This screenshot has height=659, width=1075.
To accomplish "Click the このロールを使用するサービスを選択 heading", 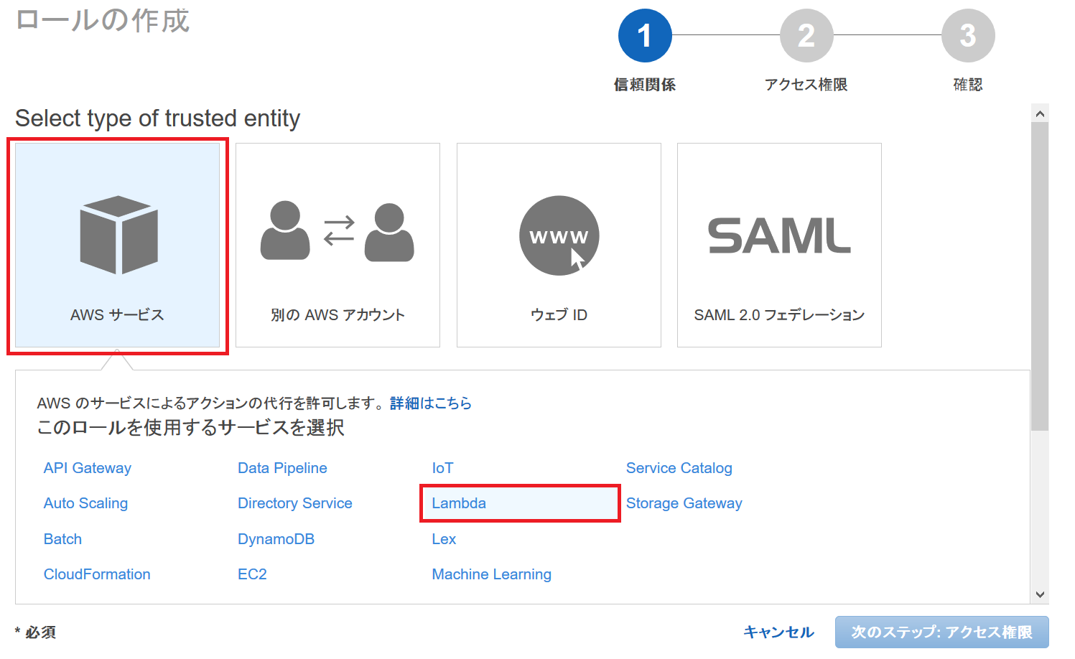I will coord(191,428).
